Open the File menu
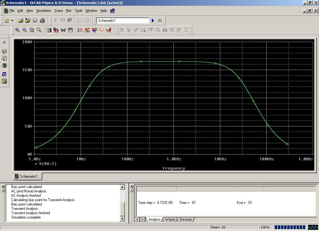The height and width of the screenshot is (231, 319). (12, 11)
